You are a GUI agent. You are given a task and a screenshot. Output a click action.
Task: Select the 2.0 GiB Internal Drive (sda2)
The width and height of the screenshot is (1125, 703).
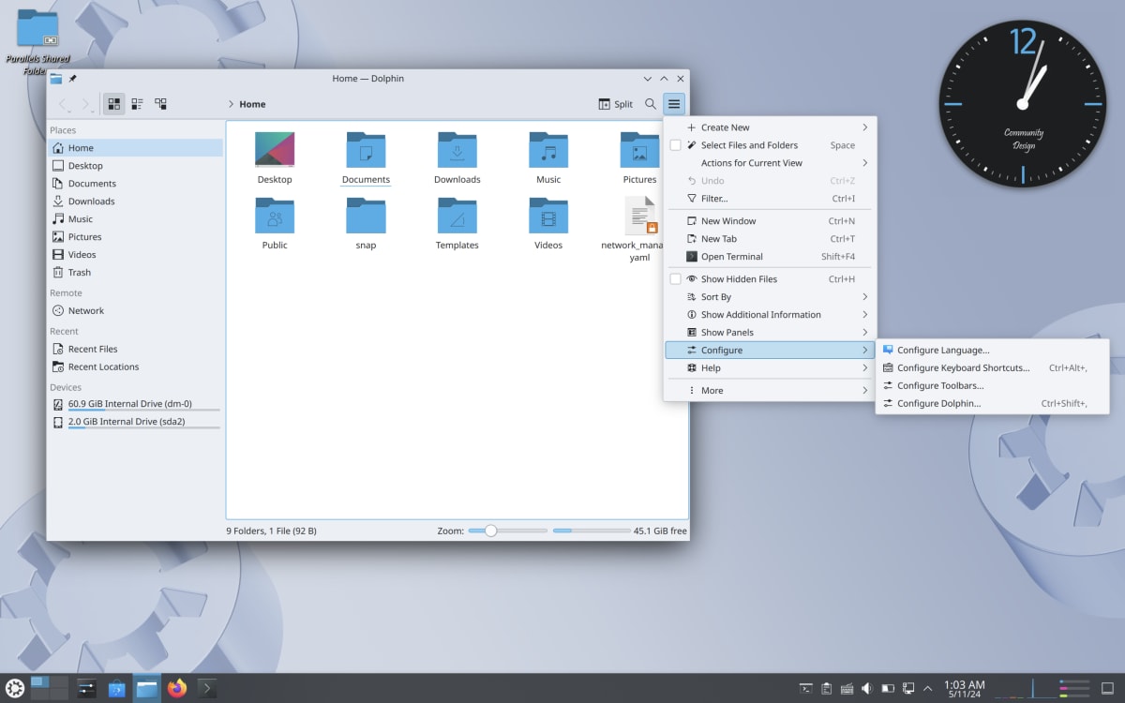pyautogui.click(x=135, y=423)
